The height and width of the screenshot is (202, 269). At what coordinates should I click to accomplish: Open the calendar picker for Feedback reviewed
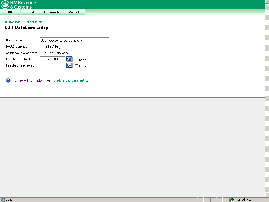coord(69,65)
